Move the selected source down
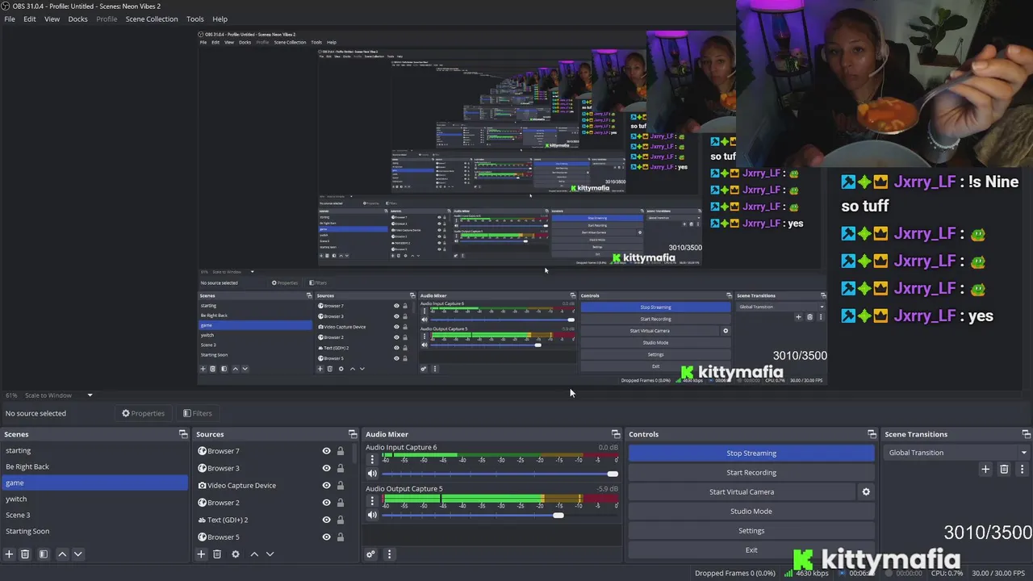The width and height of the screenshot is (1033, 581). pyautogui.click(x=270, y=554)
